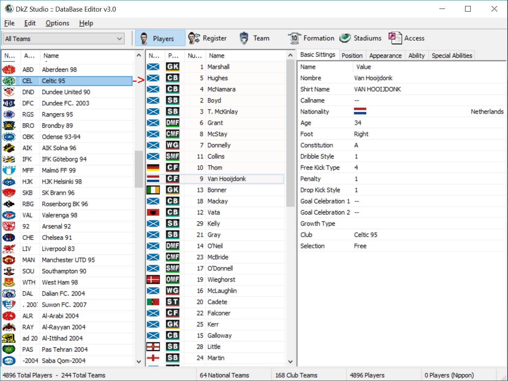Click the Rangers 95 club crest icon
The image size is (508, 381).
(x=9, y=114)
